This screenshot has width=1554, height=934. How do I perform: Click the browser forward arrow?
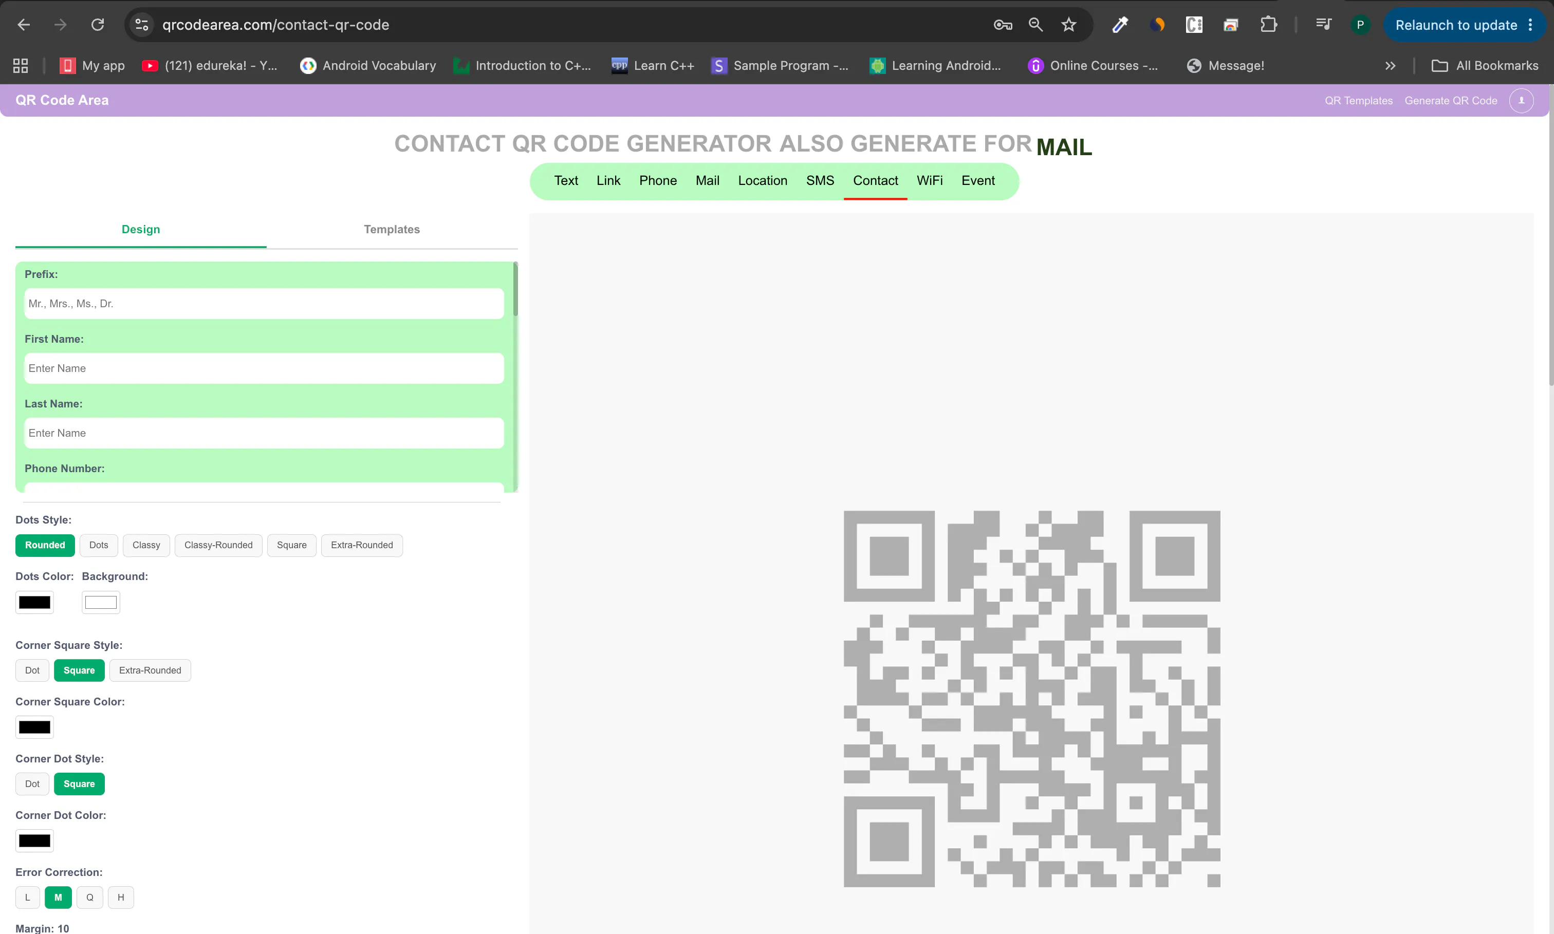(61, 25)
